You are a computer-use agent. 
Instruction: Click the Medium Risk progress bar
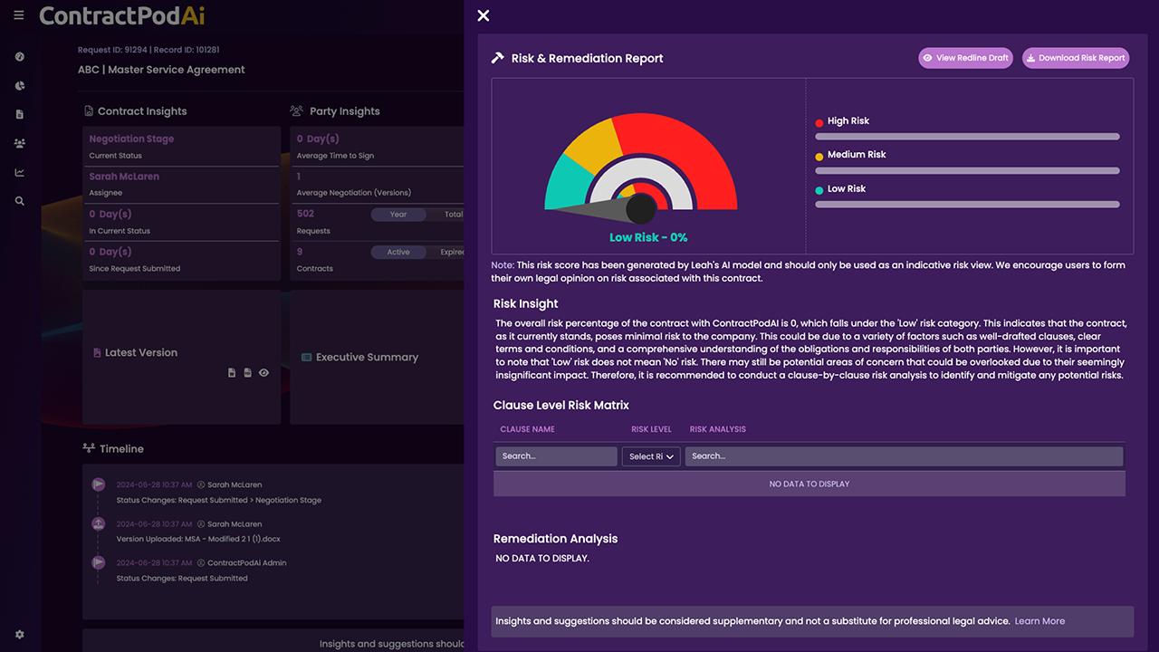click(x=967, y=170)
